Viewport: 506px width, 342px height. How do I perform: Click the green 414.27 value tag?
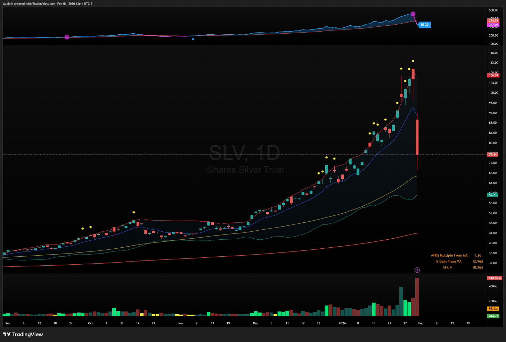[493, 316]
